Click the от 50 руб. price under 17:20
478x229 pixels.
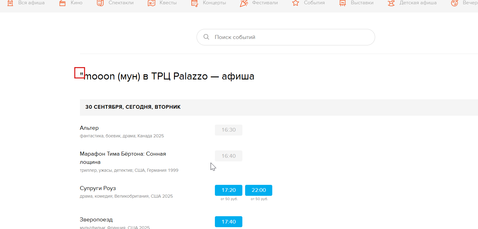pos(229,199)
